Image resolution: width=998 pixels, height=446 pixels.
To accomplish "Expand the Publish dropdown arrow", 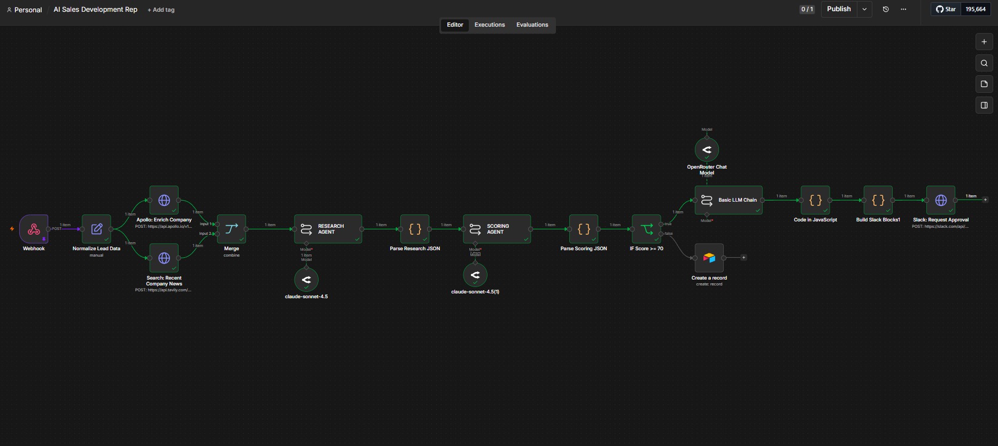I will point(864,9).
